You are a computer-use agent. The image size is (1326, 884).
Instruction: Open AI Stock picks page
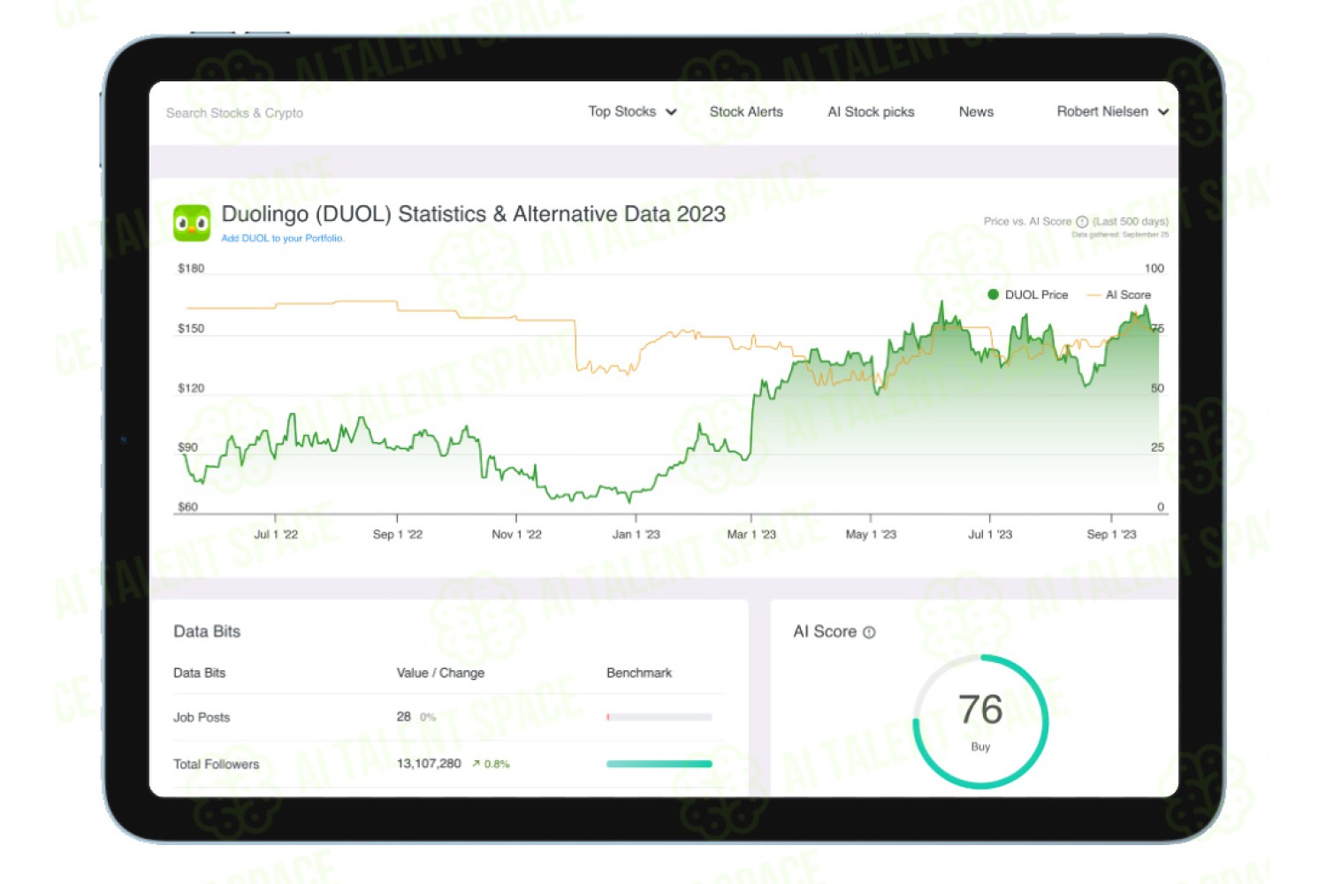tap(871, 111)
